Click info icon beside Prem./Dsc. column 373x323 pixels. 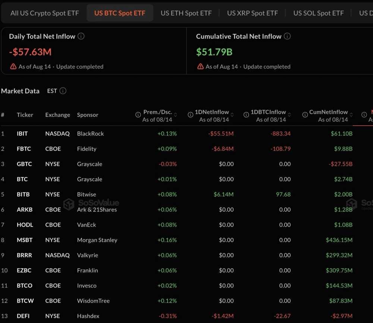(138, 115)
